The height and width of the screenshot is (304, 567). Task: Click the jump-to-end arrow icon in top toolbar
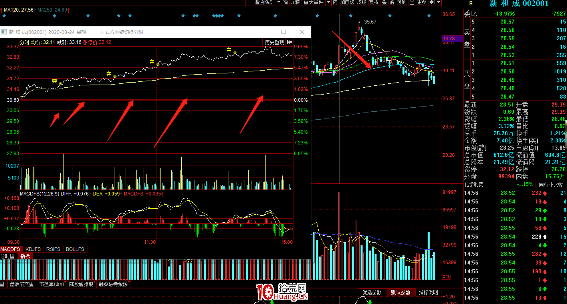432,2
